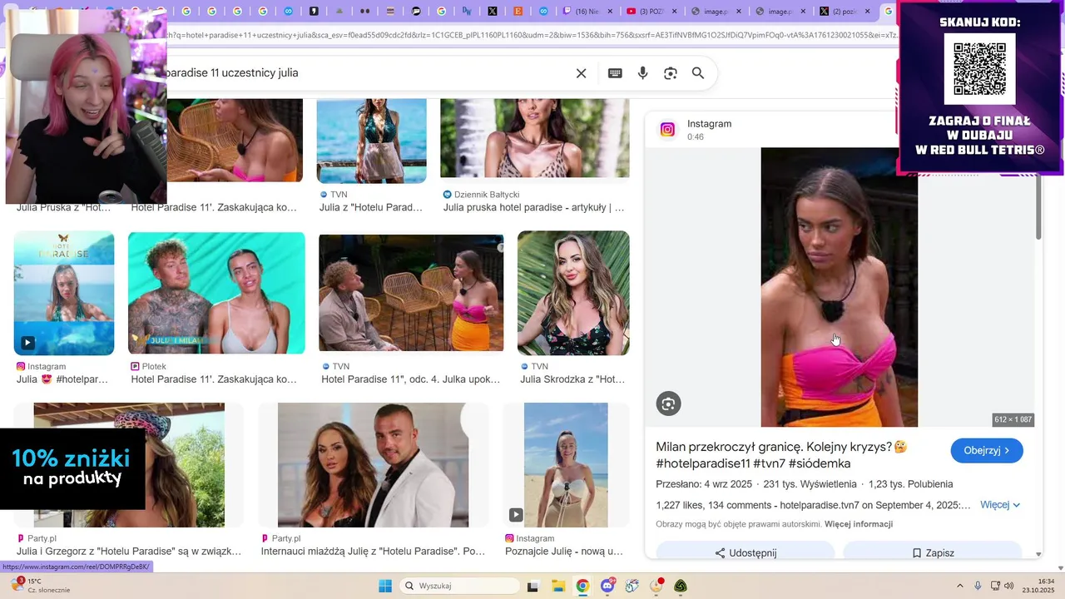Switch to the black X-logo pinned tab

(493, 11)
